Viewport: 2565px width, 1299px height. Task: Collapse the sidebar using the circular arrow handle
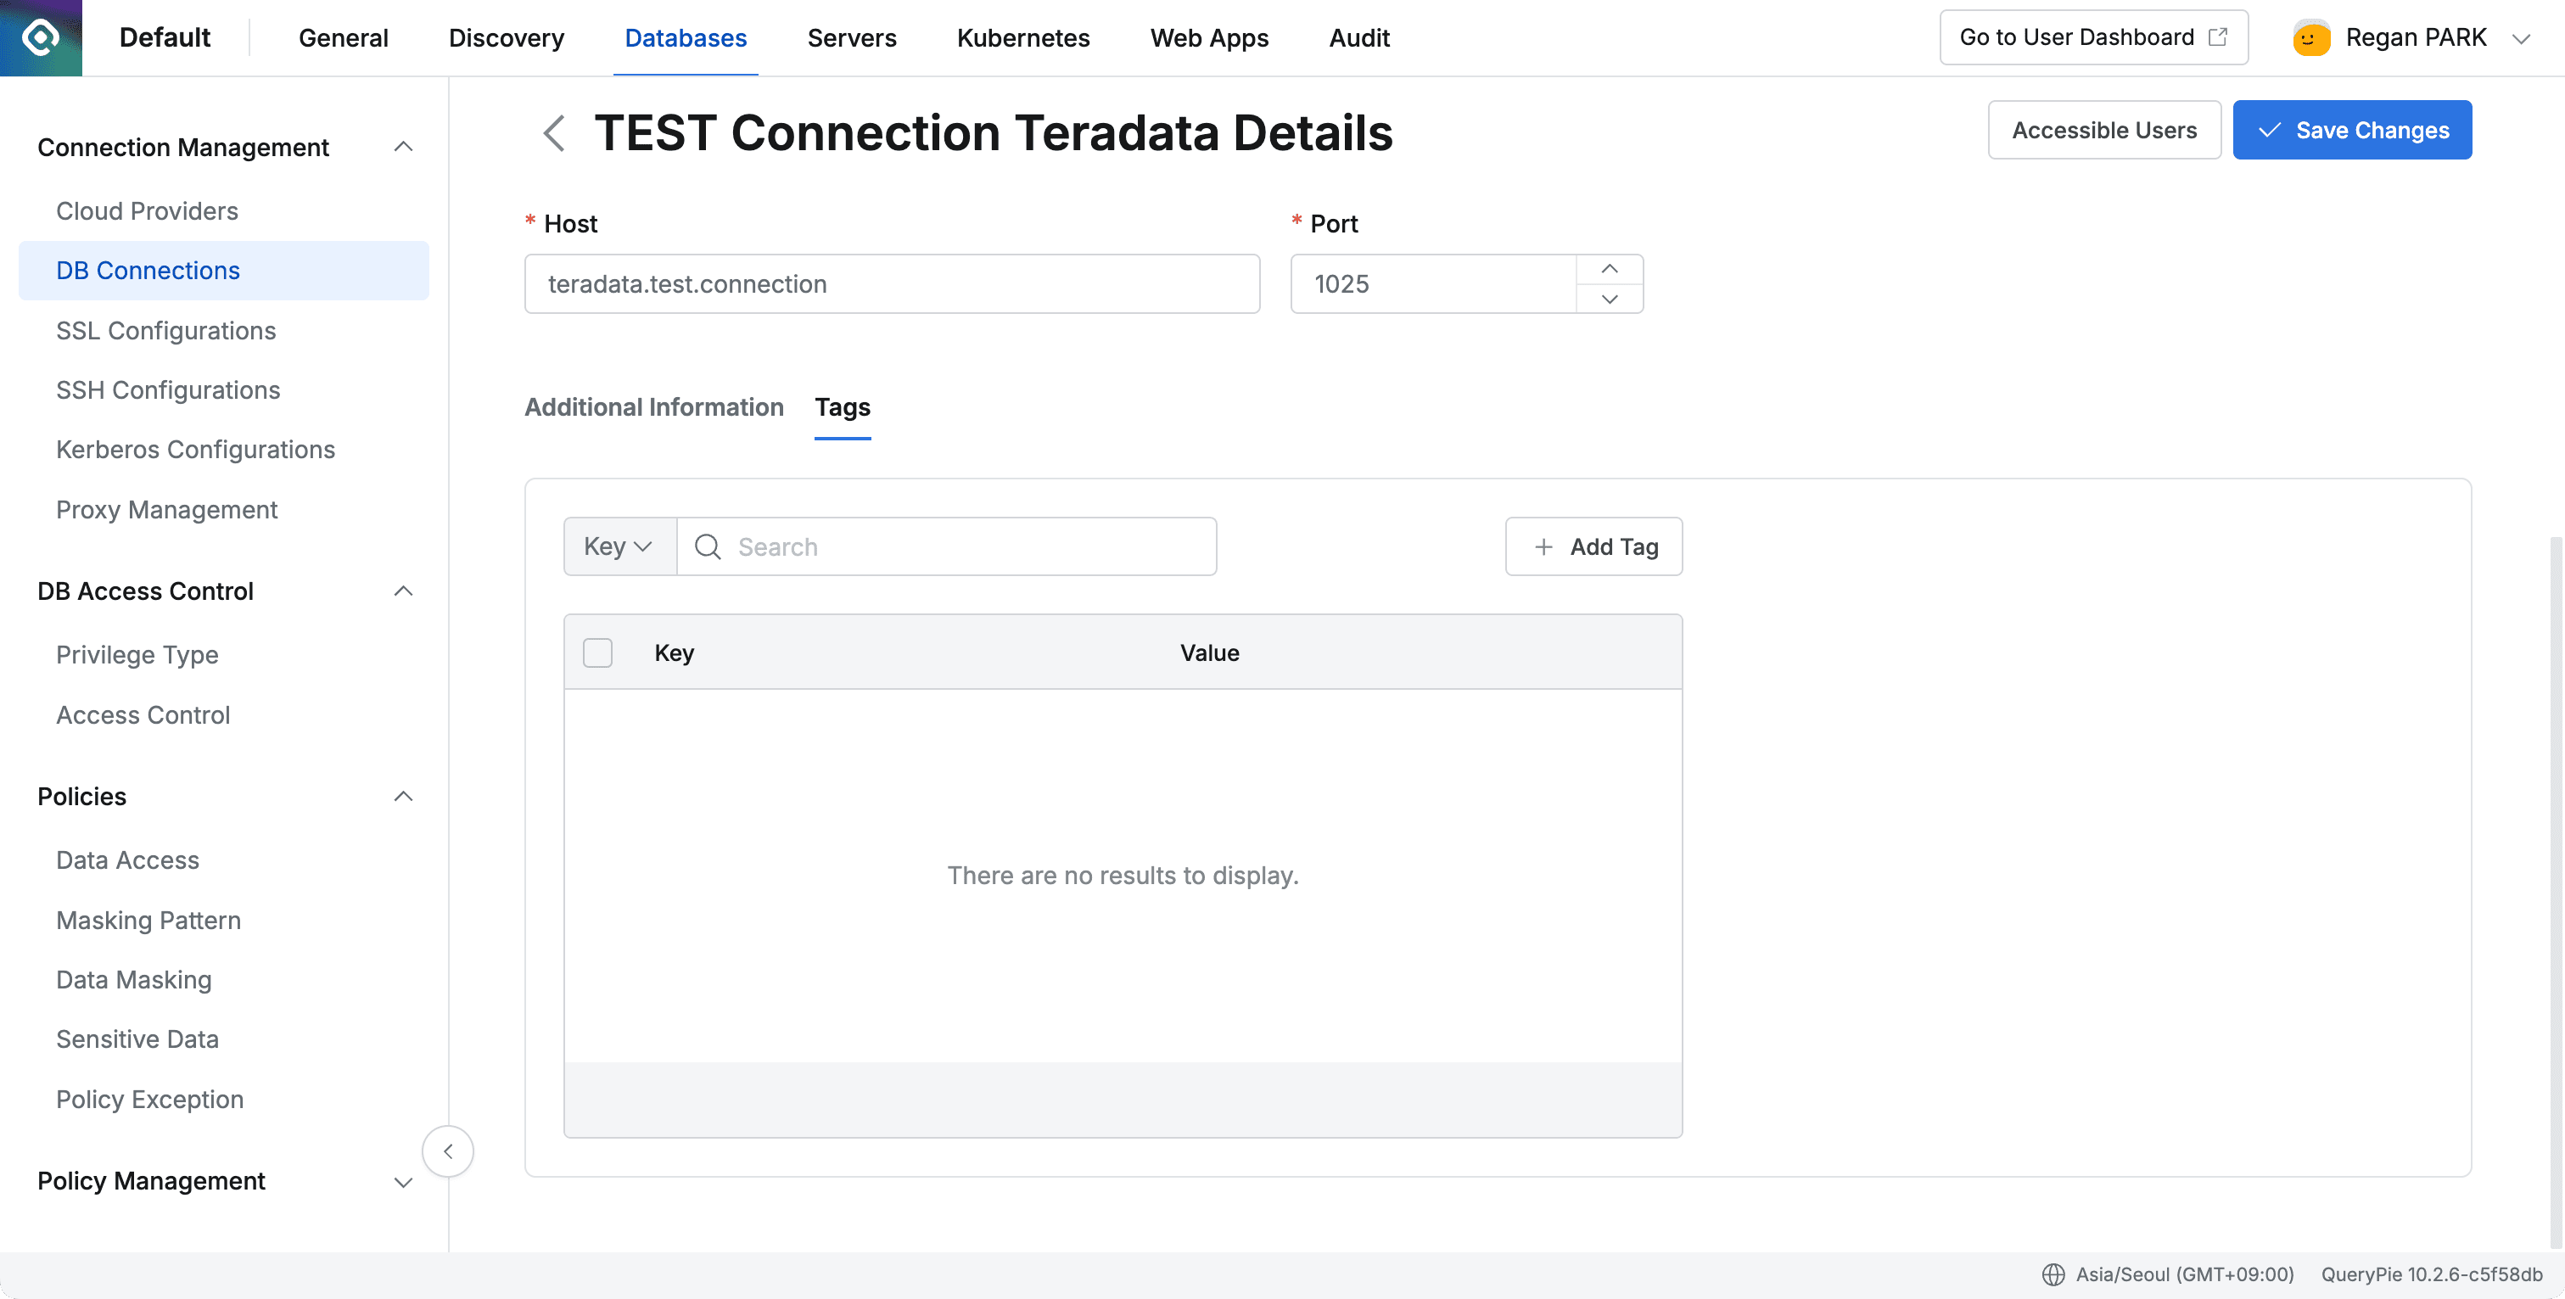(x=448, y=1151)
